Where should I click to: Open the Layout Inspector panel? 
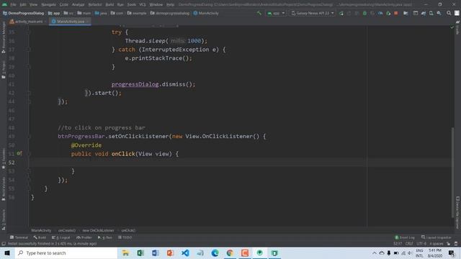pyautogui.click(x=437, y=237)
